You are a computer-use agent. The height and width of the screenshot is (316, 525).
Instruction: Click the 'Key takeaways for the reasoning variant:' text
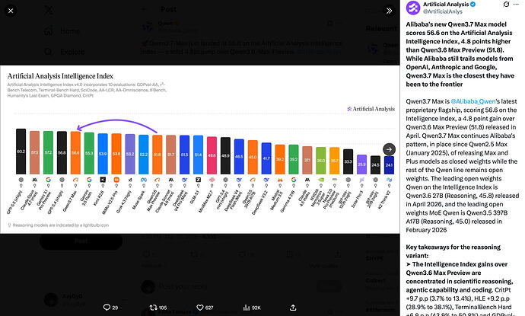(x=453, y=251)
